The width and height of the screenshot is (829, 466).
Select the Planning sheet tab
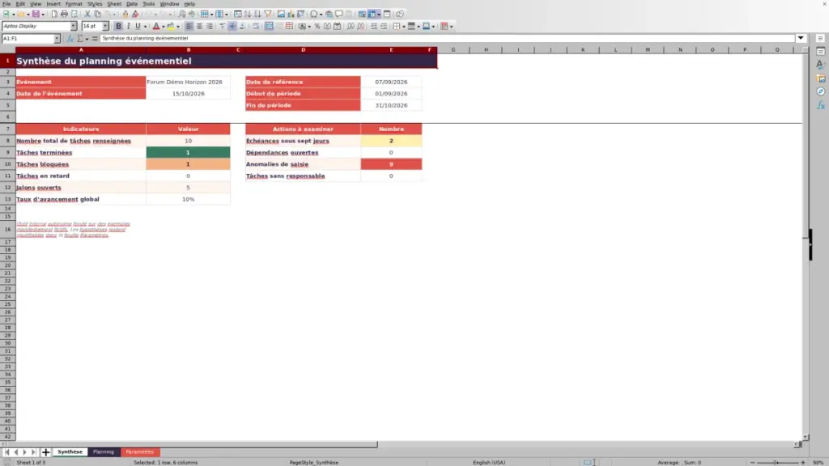coord(104,452)
